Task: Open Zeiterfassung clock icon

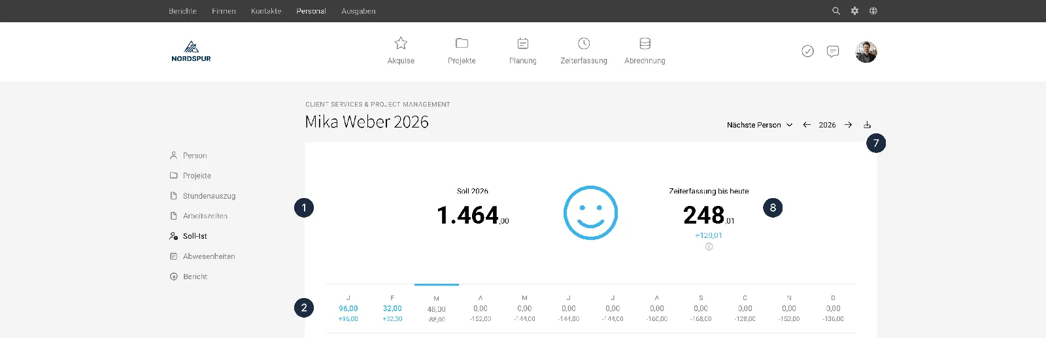Action: 584,43
